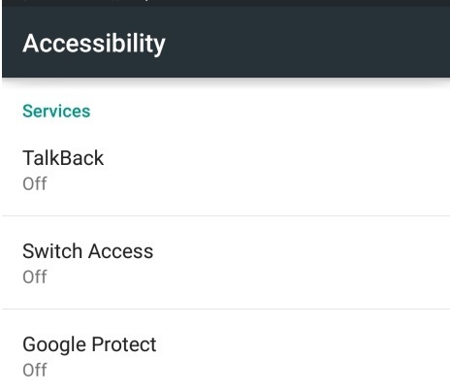
Task: Open the TalkBack service settings
Action: [226, 170]
